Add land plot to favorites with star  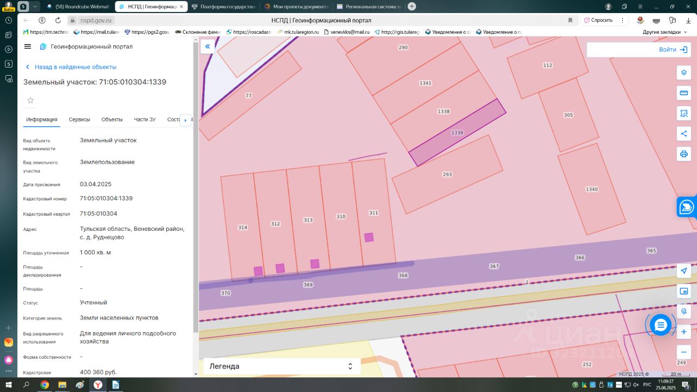point(30,100)
